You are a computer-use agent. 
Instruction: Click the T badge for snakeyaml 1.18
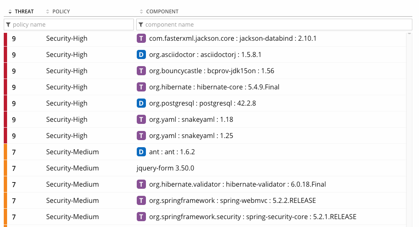(141, 120)
